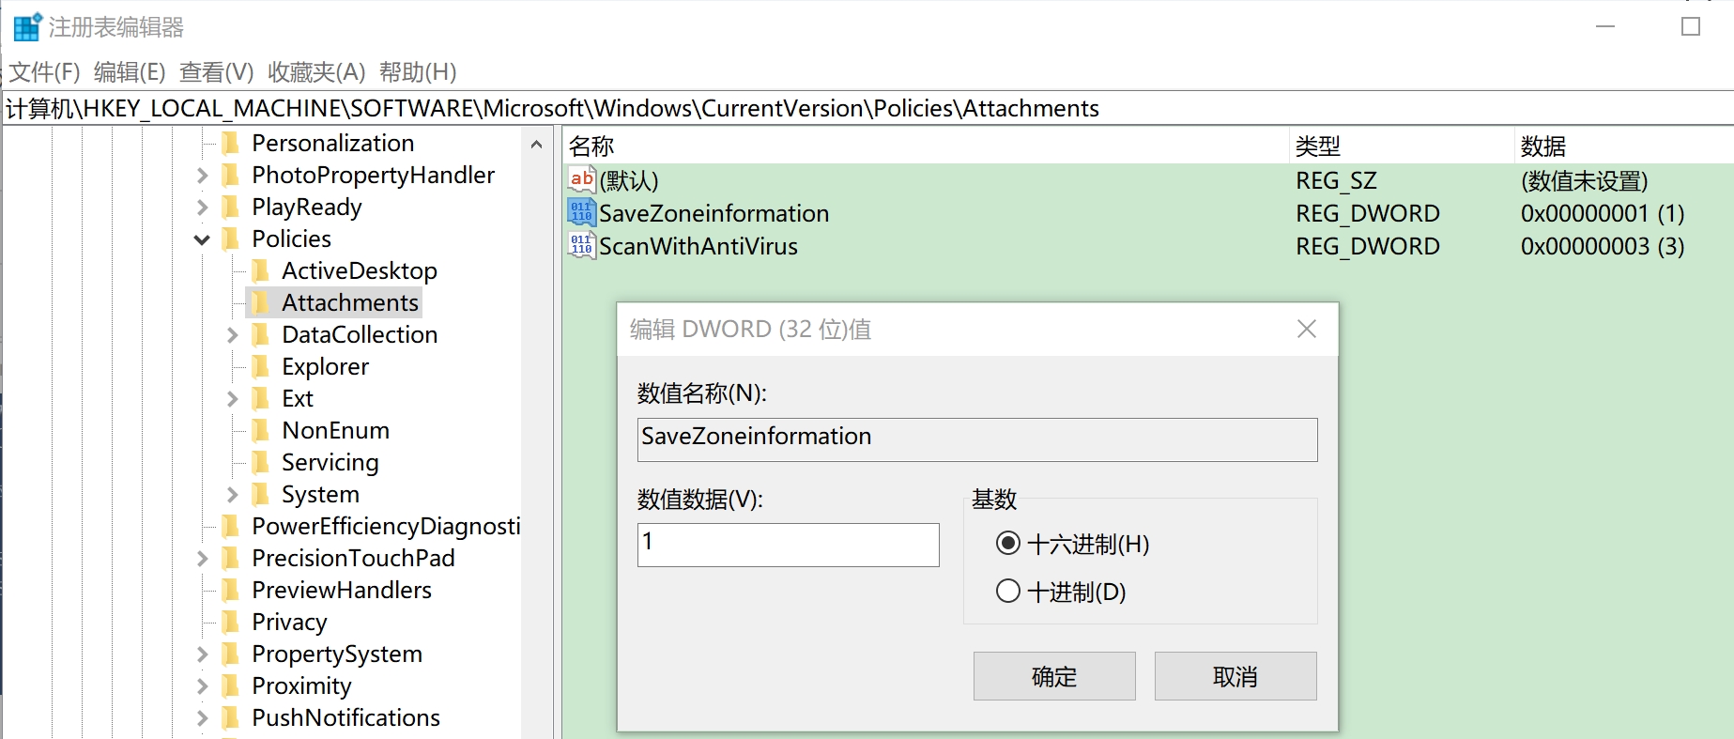Select the Privacy key label in tree
Screen dimensions: 1734x739
(x=289, y=623)
